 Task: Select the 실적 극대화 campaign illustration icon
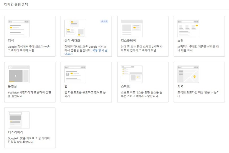75,28
